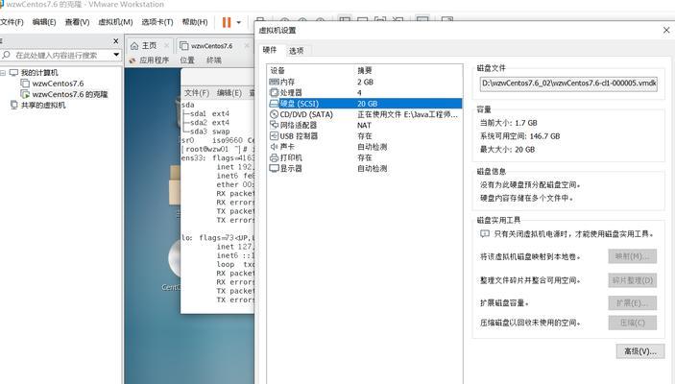Open the library search dropdown arrow
The height and width of the screenshot is (384, 675).
pos(116,55)
